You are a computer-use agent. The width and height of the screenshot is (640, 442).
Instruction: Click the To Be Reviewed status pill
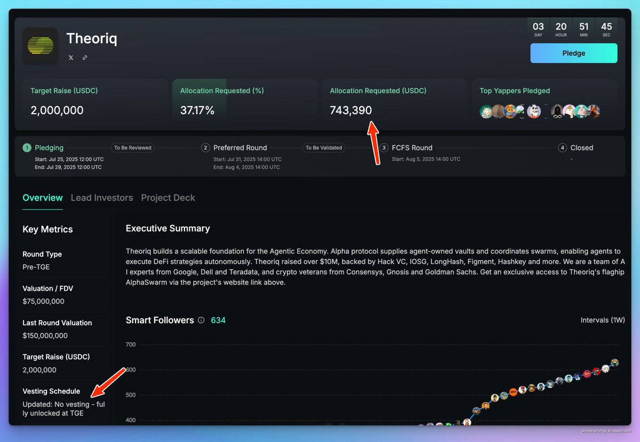click(x=133, y=148)
